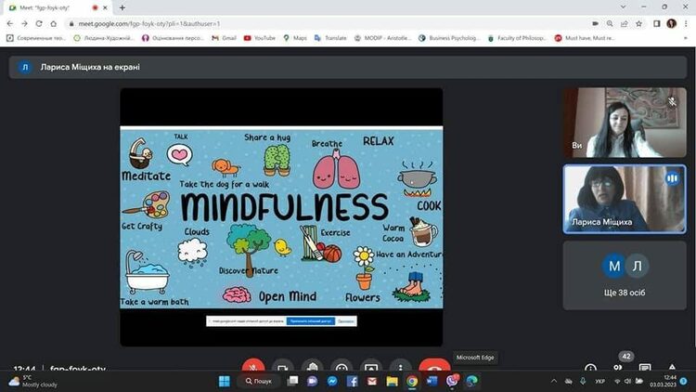
Task: Unmute the microphone in Meet
Action: (x=252, y=368)
